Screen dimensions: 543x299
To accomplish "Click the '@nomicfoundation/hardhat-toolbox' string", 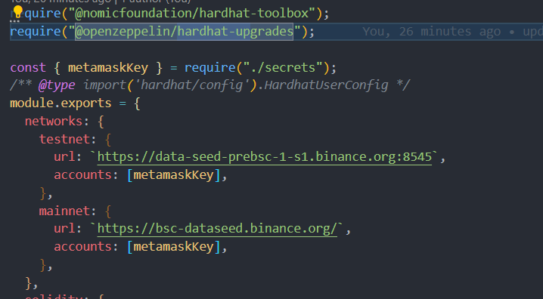I will click(x=192, y=14).
